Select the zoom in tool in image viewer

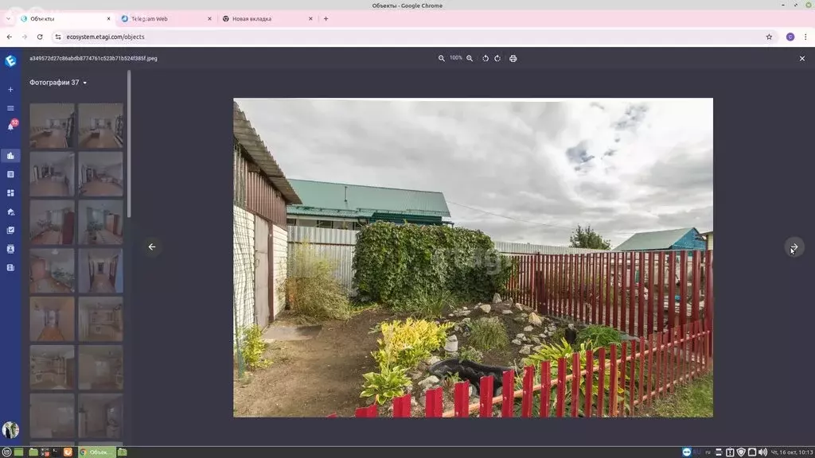click(x=470, y=57)
